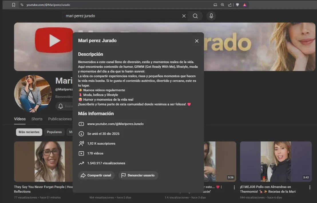Click the zoom magnifier icon in address bar
Image resolution: width=317 pixels, height=203 pixels.
tap(223, 5)
